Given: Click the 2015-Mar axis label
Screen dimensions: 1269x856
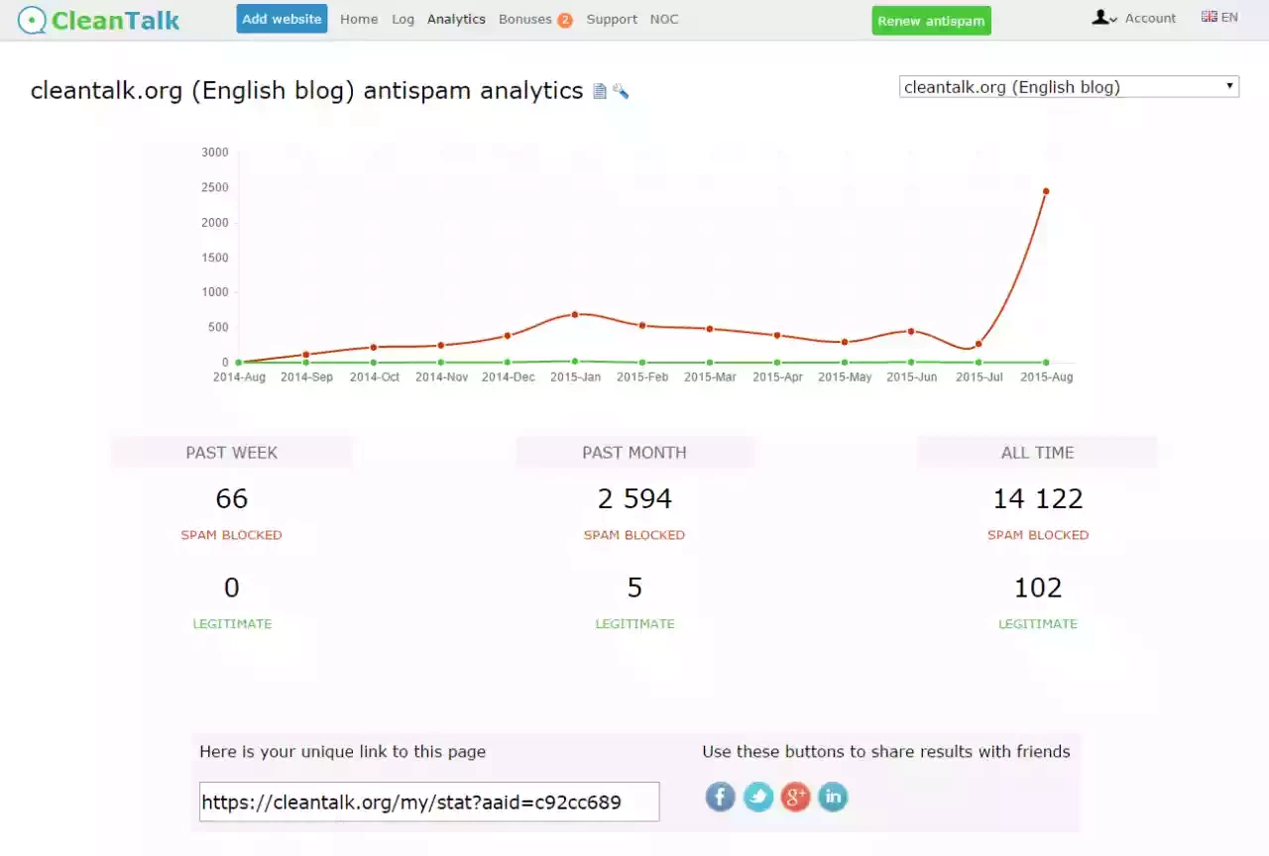Looking at the screenshot, I should pos(710,377).
